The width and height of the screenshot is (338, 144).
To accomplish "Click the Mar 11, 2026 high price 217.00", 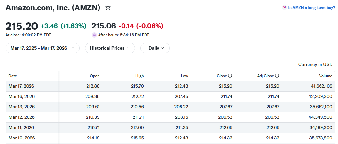I will [136, 127].
